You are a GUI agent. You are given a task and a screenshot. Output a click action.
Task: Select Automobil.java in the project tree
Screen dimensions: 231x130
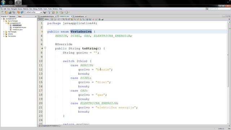(x=17, y=25)
